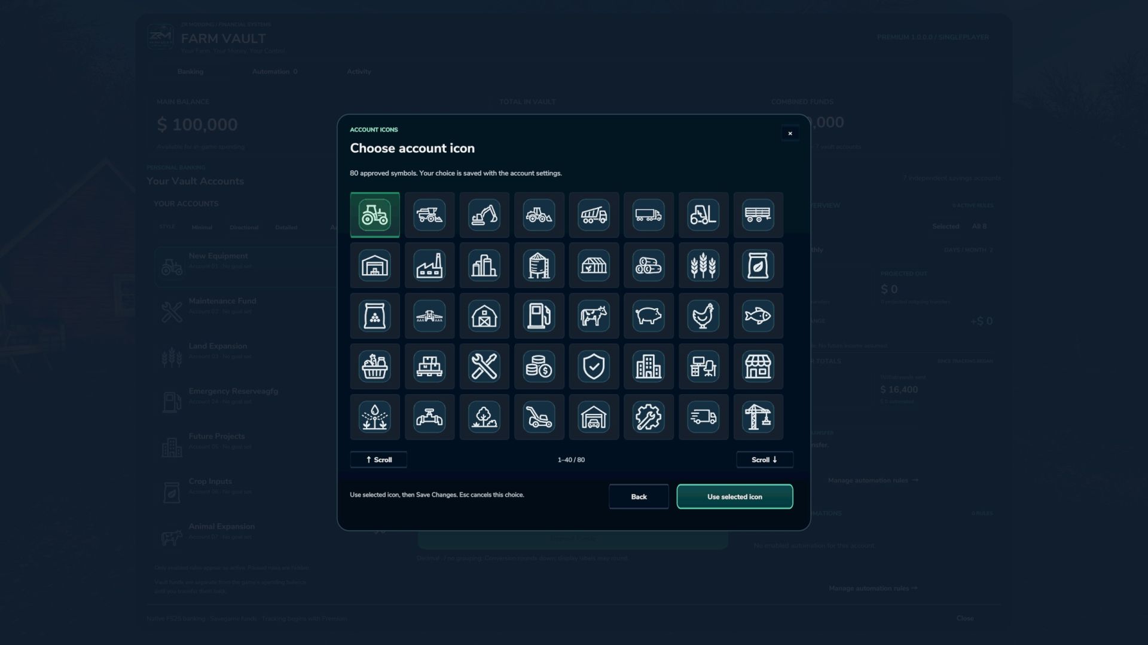Click the Scroll up button

(x=378, y=460)
